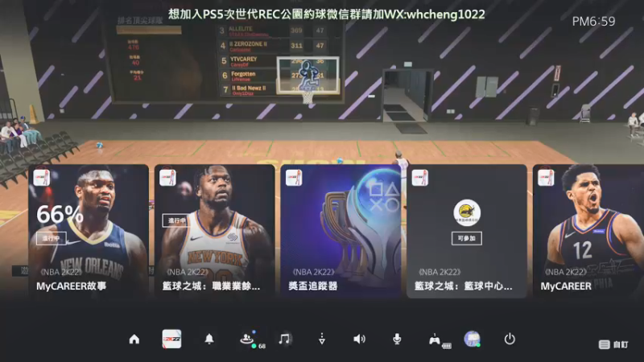Viewport: 644px width, 362px height.
Task: Toggle the microphone icon
Action: point(397,339)
